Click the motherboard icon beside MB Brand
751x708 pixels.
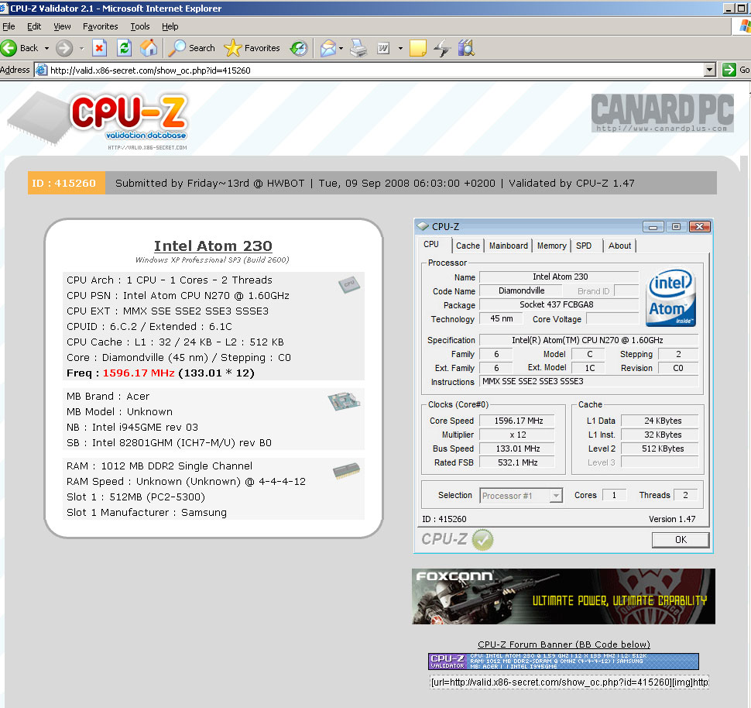[344, 400]
